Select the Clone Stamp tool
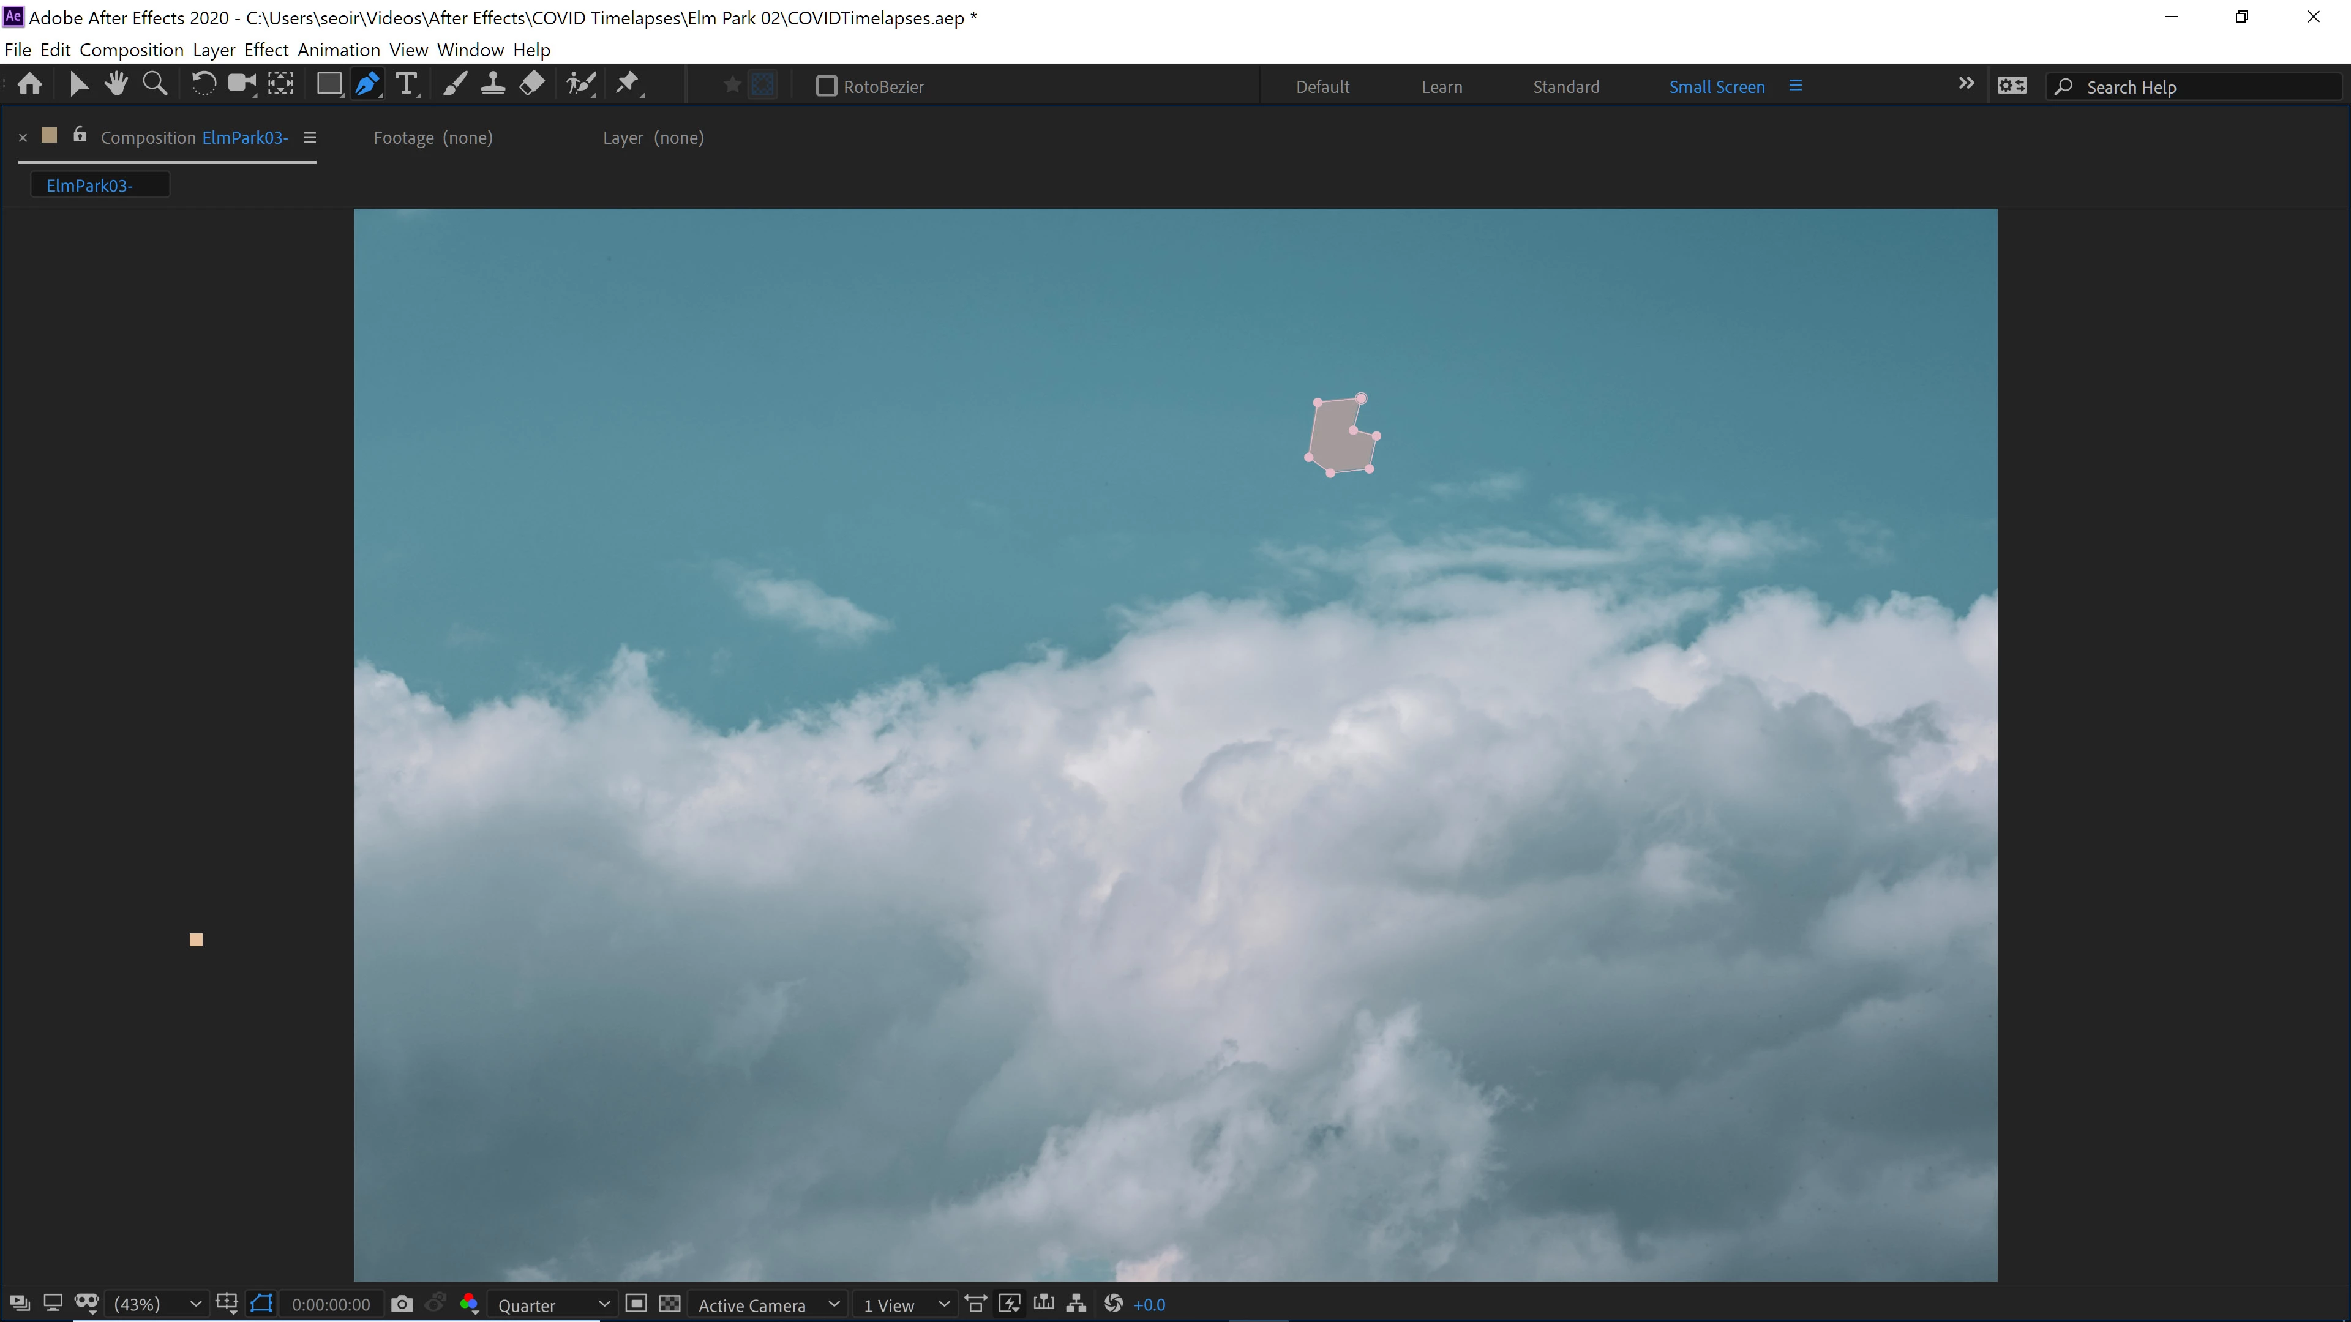This screenshot has width=2351, height=1322. (493, 85)
